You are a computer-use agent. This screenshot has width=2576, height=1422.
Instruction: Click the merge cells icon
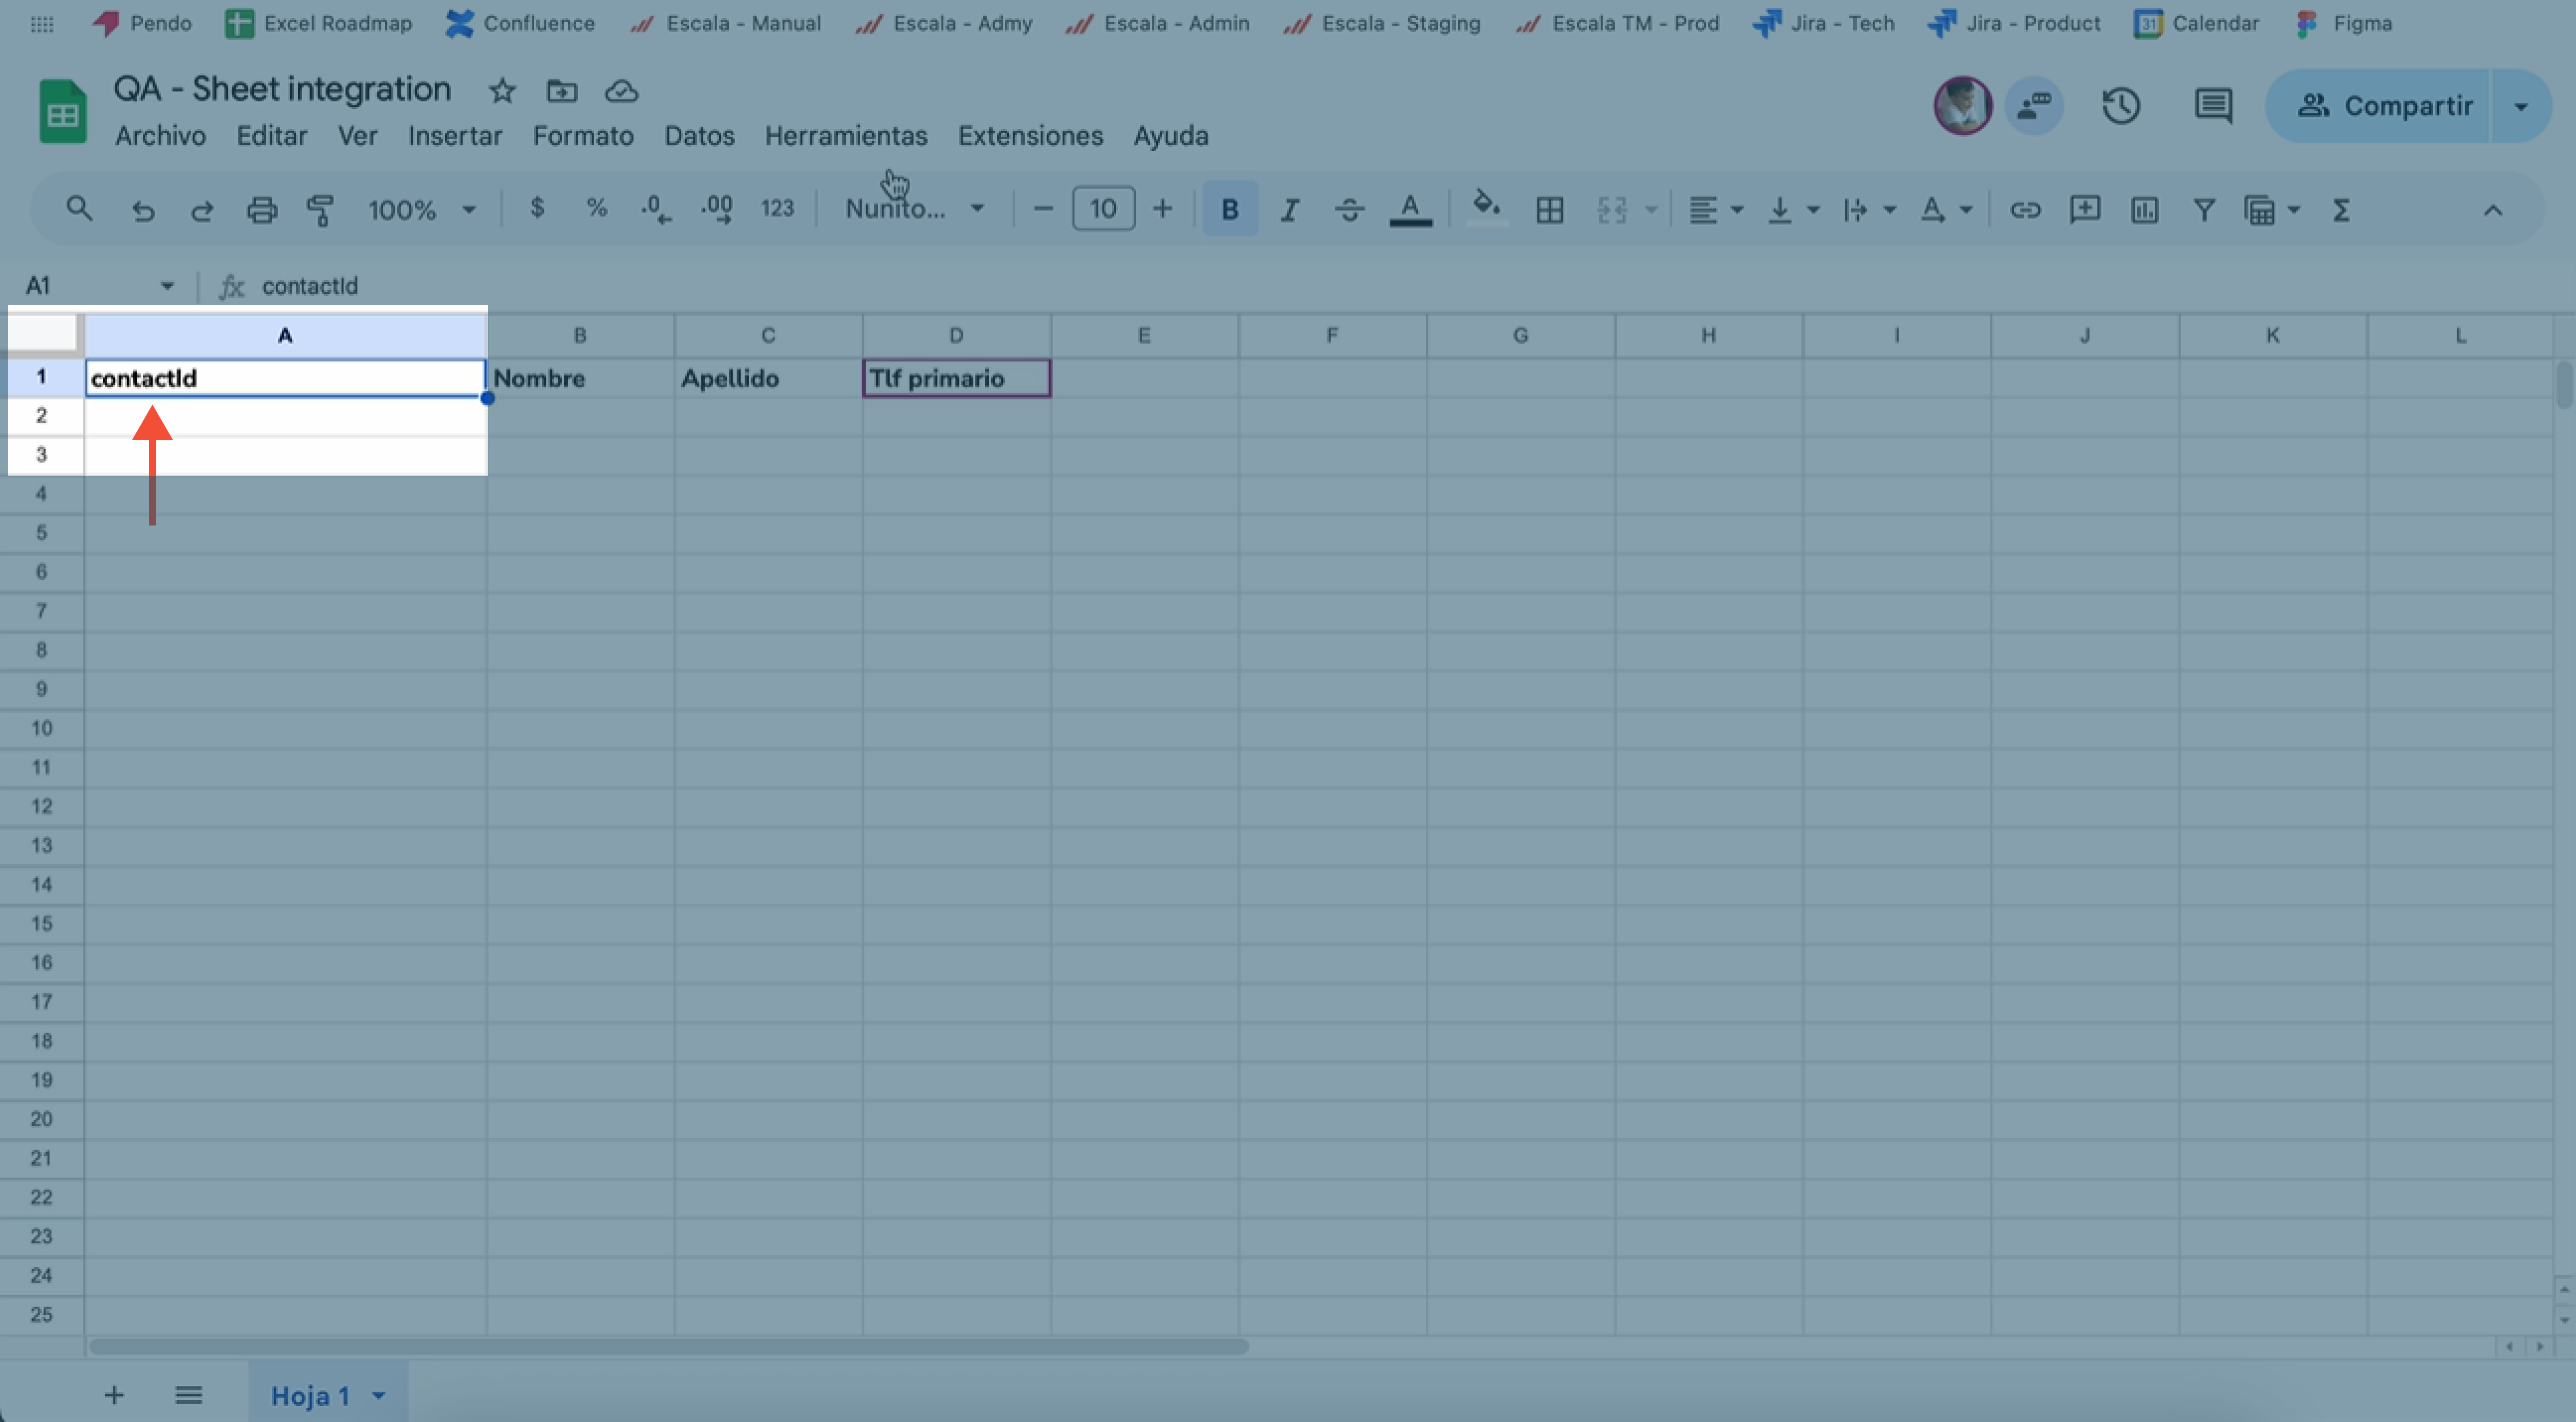(1611, 210)
